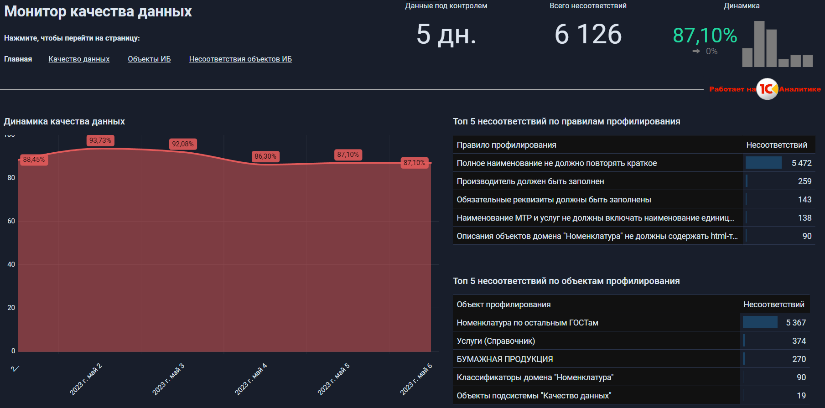The width and height of the screenshot is (825, 408).
Task: Click the 2023 г. май 2 axis label
Action: [x=86, y=379]
